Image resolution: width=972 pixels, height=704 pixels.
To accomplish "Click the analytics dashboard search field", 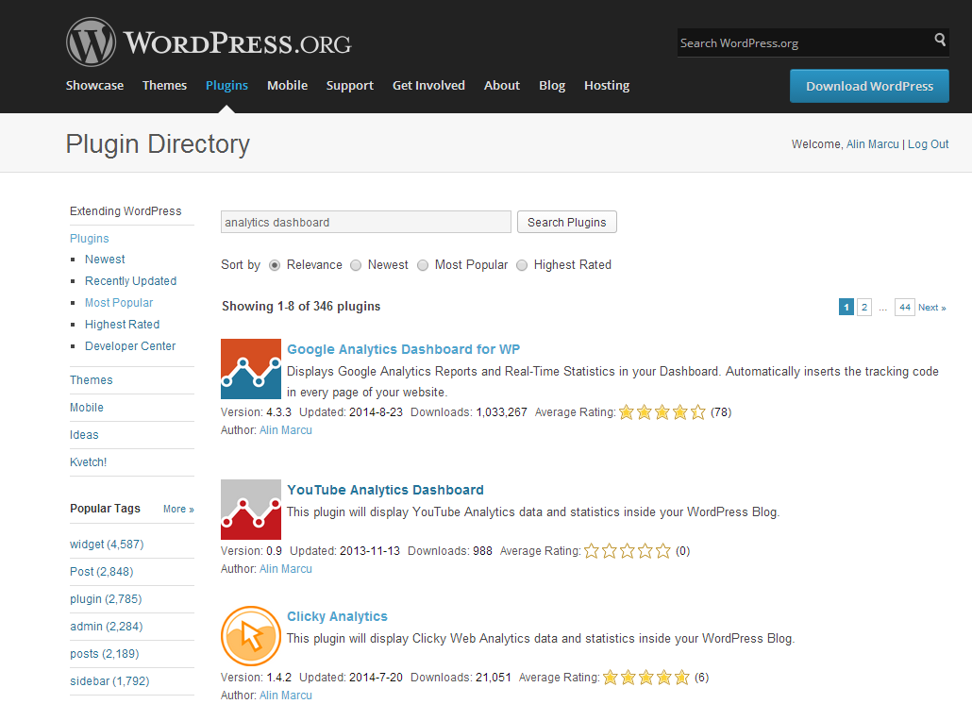I will coord(365,222).
